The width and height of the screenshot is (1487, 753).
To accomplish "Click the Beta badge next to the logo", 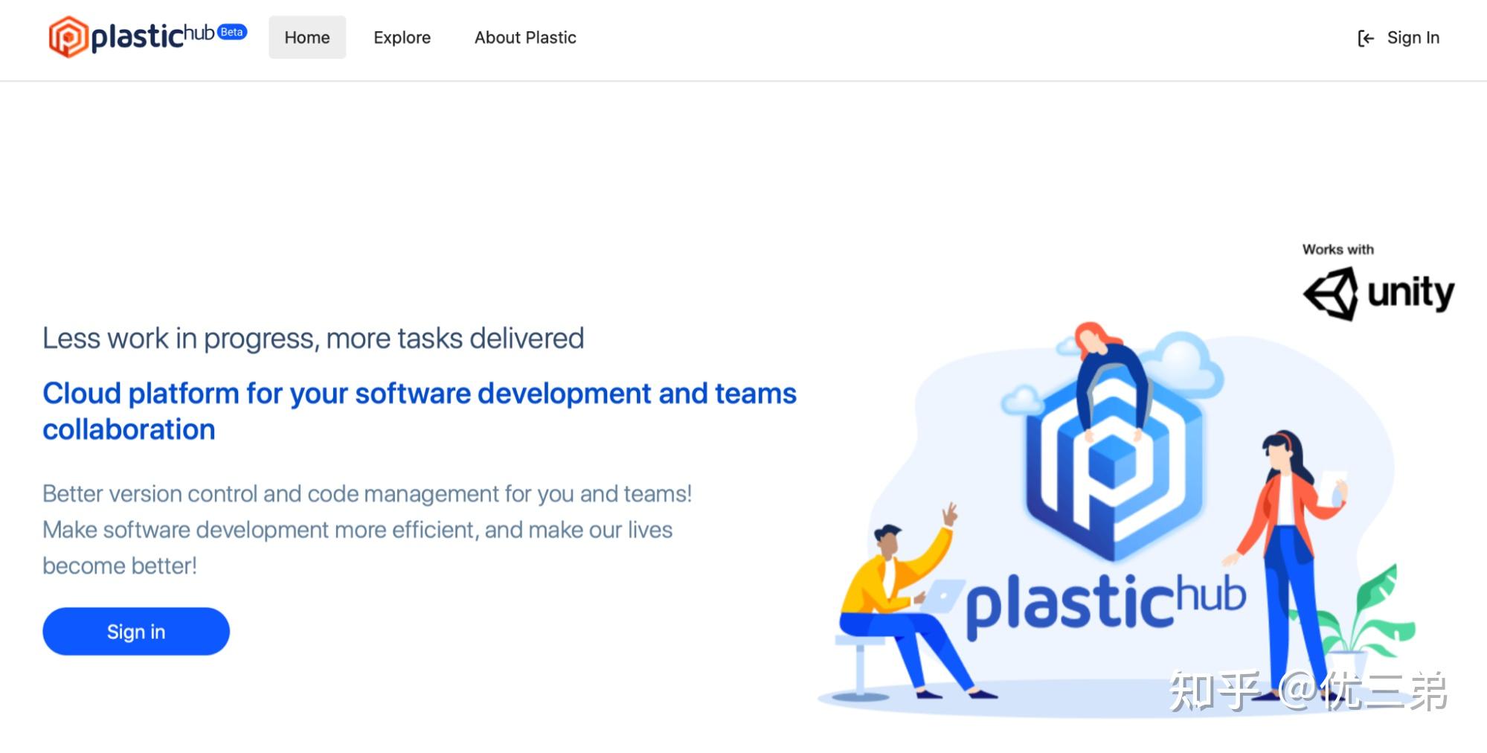I will tap(231, 32).
